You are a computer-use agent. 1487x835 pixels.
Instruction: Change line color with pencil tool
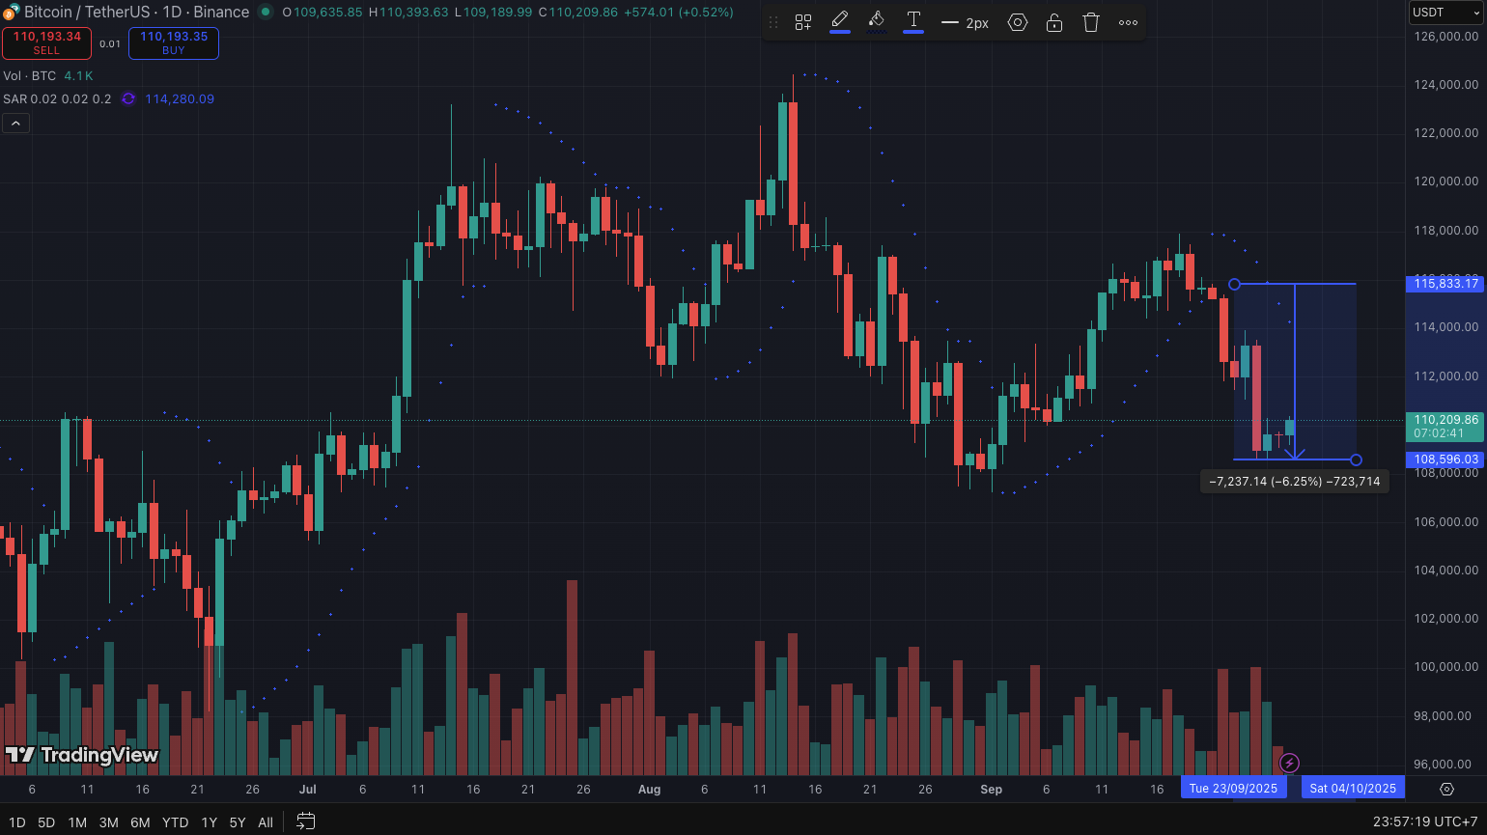click(840, 22)
